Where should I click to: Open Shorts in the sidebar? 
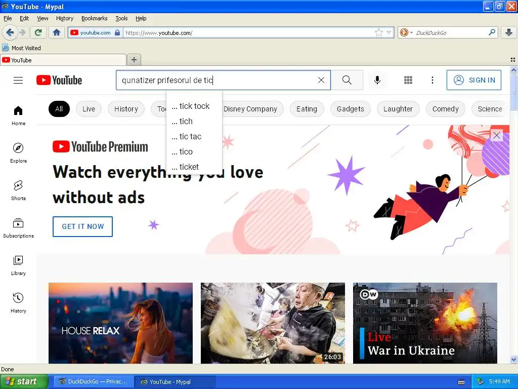point(18,190)
